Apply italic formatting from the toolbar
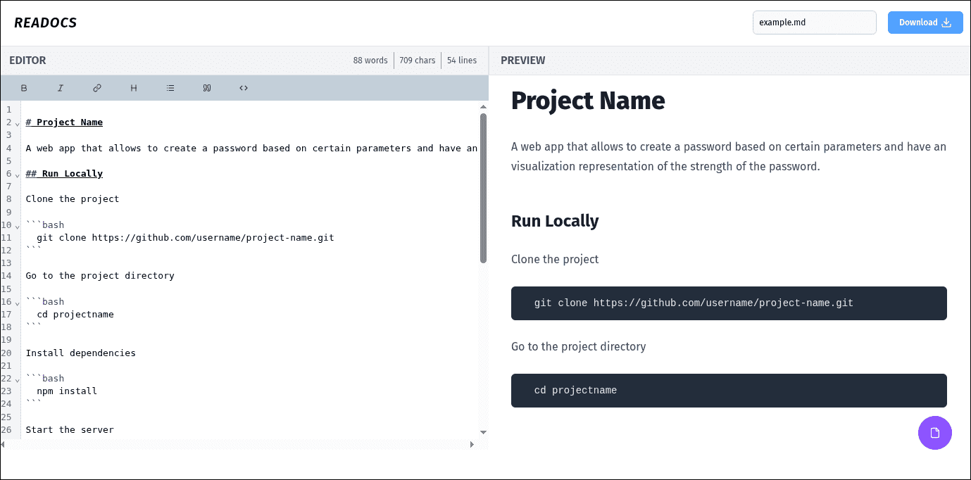 pos(61,88)
